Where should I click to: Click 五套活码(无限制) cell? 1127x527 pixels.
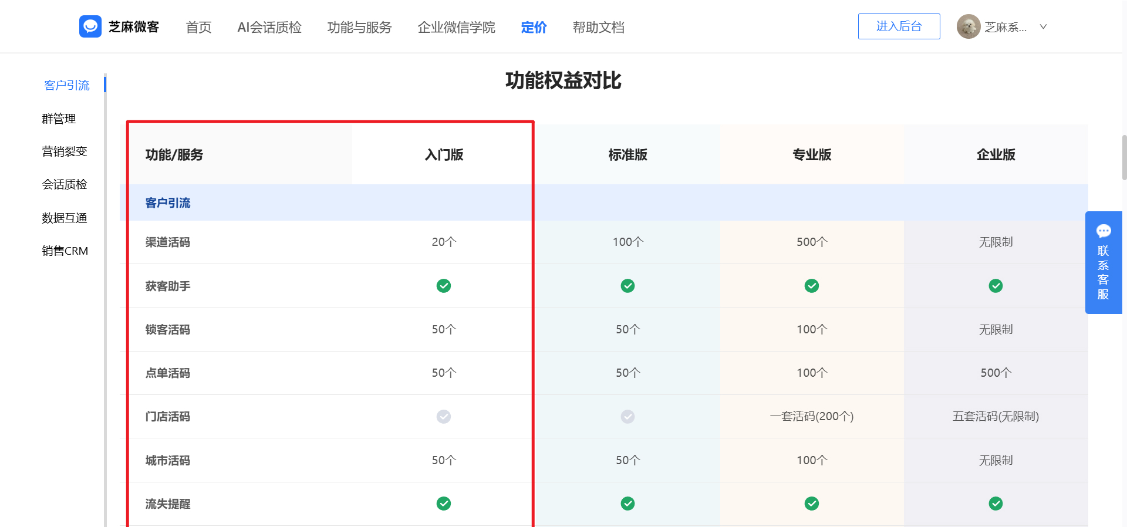click(x=996, y=416)
